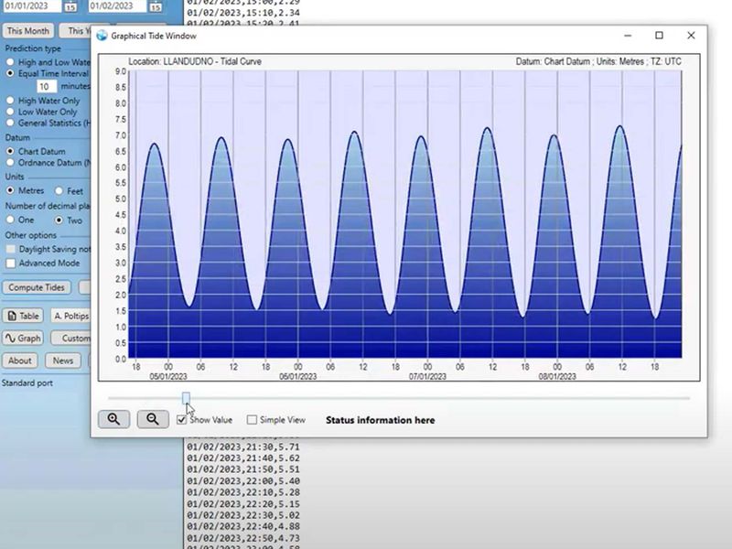Open the Graph view in main window
This screenshot has width=732, height=549.
[23, 338]
